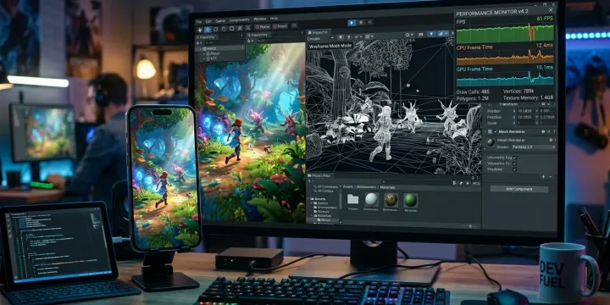This screenshot has height=305, width=610.
Task: Select the green material sphere thumbnail
Action: coord(410,200)
